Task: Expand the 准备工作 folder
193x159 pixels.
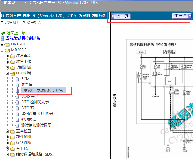Action: point(8,62)
